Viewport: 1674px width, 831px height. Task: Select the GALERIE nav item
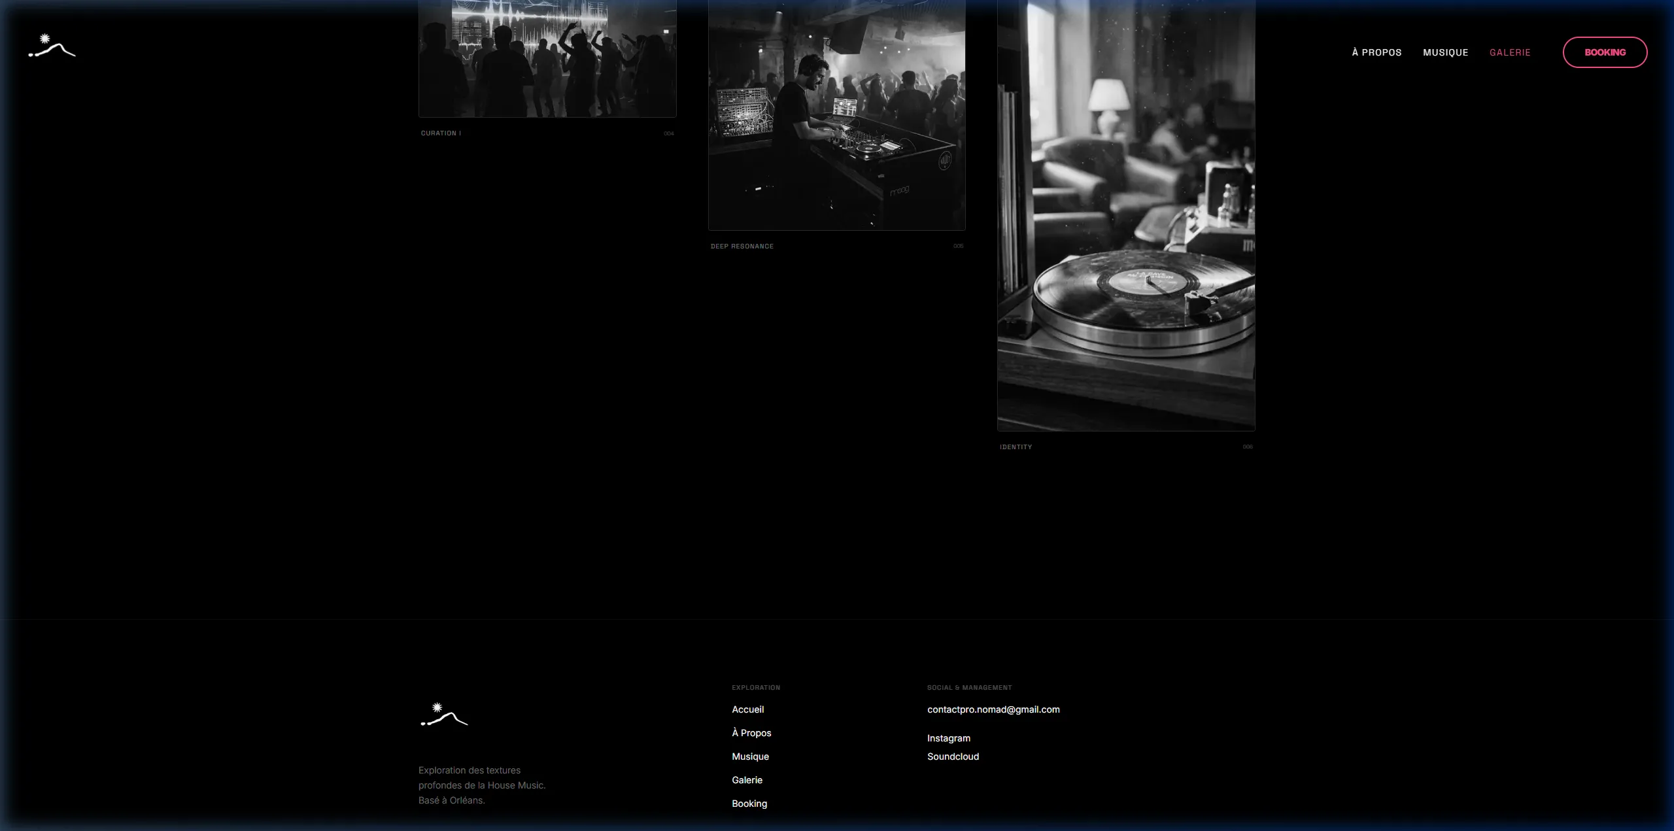click(1510, 52)
